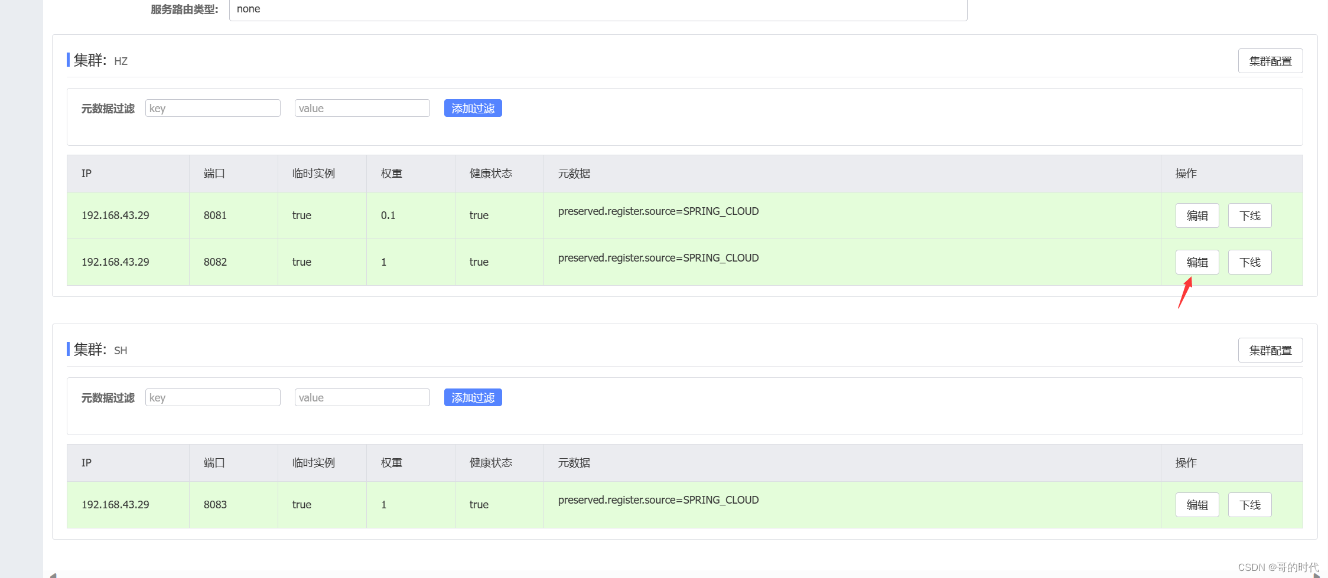Image resolution: width=1328 pixels, height=578 pixels.
Task: Click the 元数据 column header in SH table
Action: point(574,463)
